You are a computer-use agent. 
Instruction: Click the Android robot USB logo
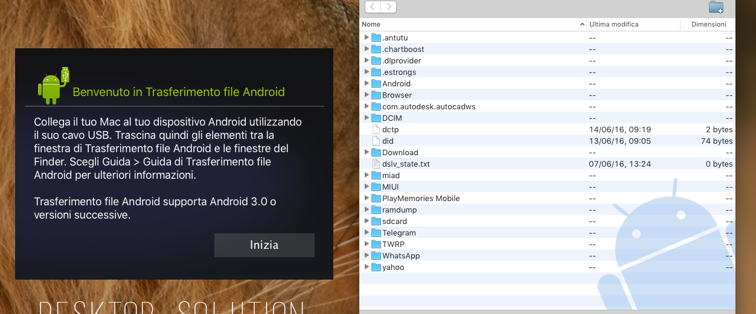click(54, 85)
